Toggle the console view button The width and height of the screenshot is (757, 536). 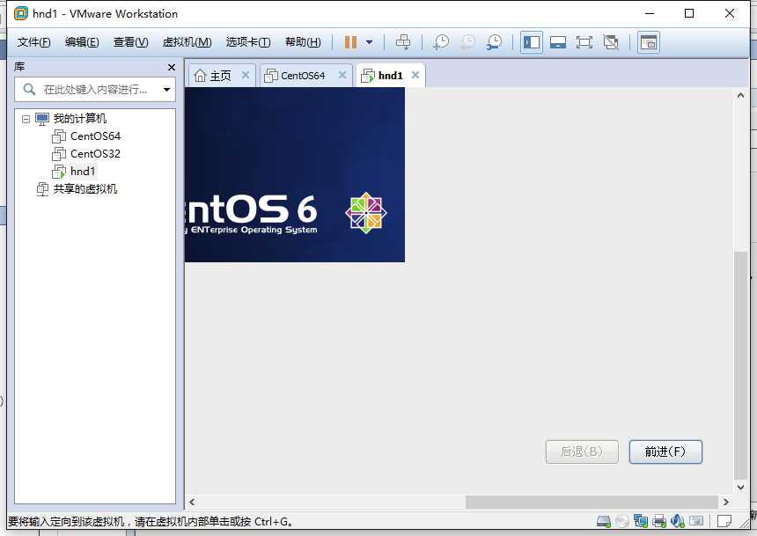(649, 42)
